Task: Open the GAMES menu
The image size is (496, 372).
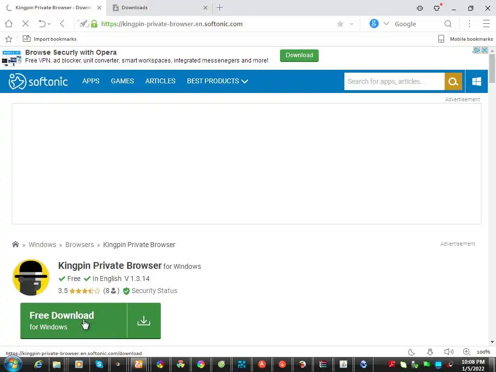Action: [123, 81]
